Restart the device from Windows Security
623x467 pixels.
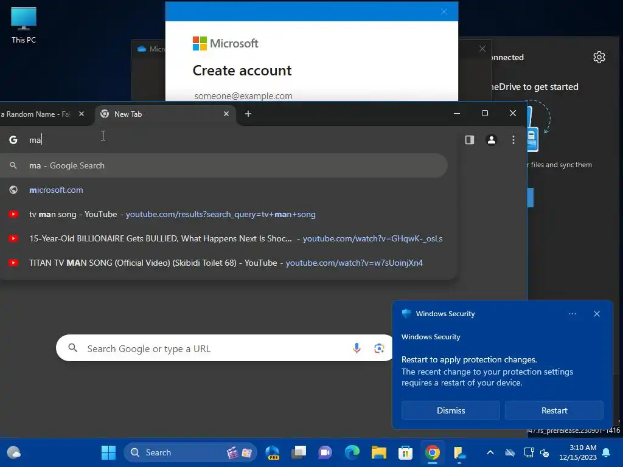[x=554, y=410]
